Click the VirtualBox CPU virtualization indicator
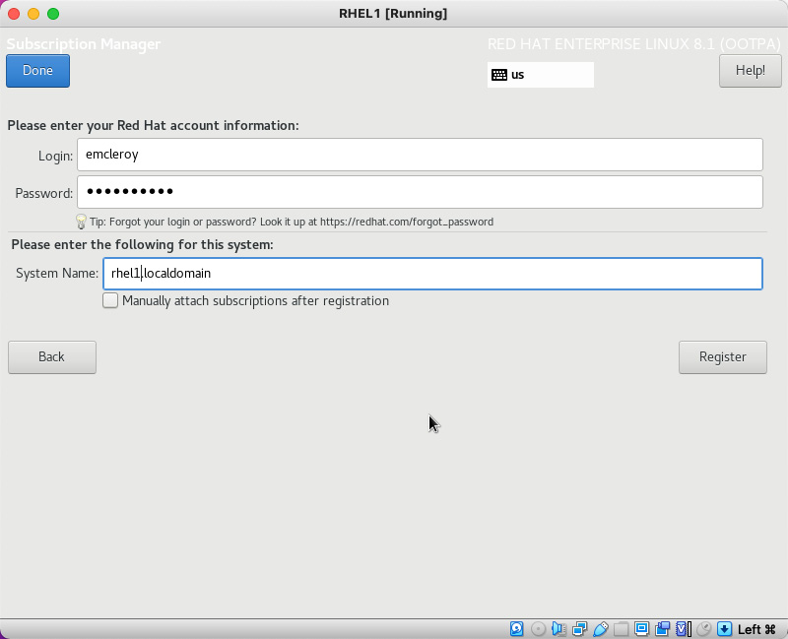The width and height of the screenshot is (788, 639). 684,629
